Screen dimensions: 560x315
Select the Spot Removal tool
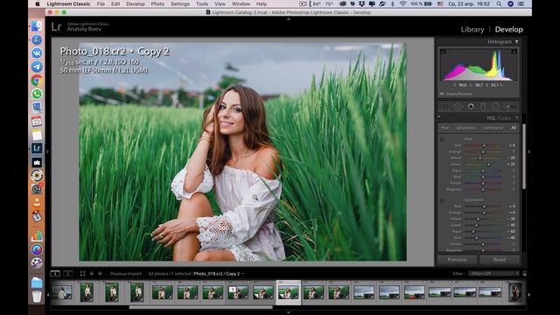coord(458,107)
